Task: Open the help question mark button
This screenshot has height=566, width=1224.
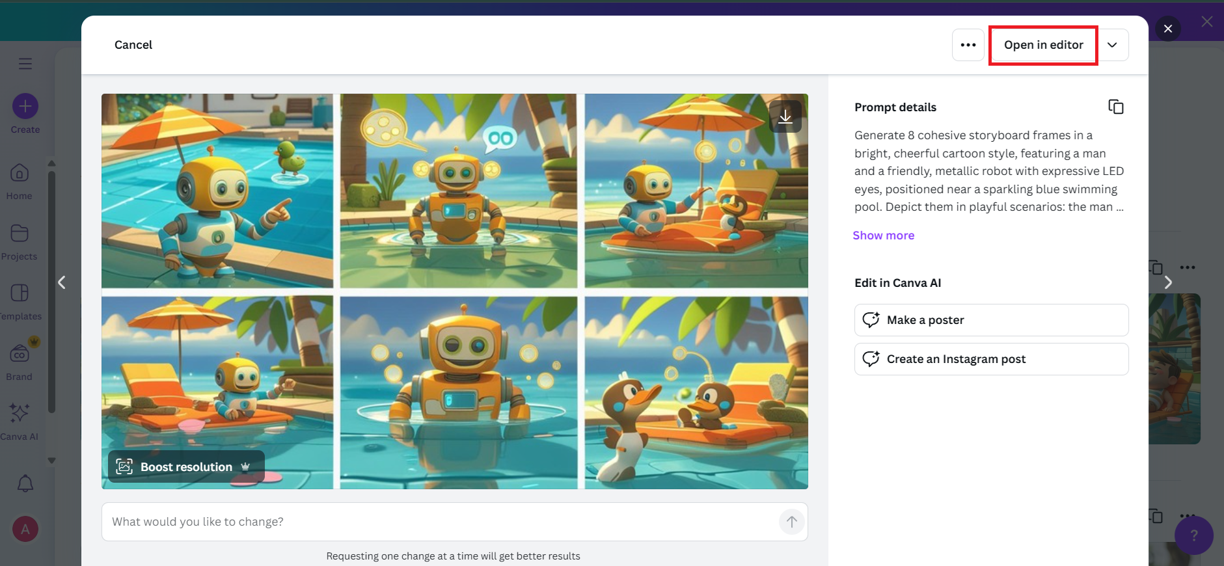Action: [x=1194, y=535]
